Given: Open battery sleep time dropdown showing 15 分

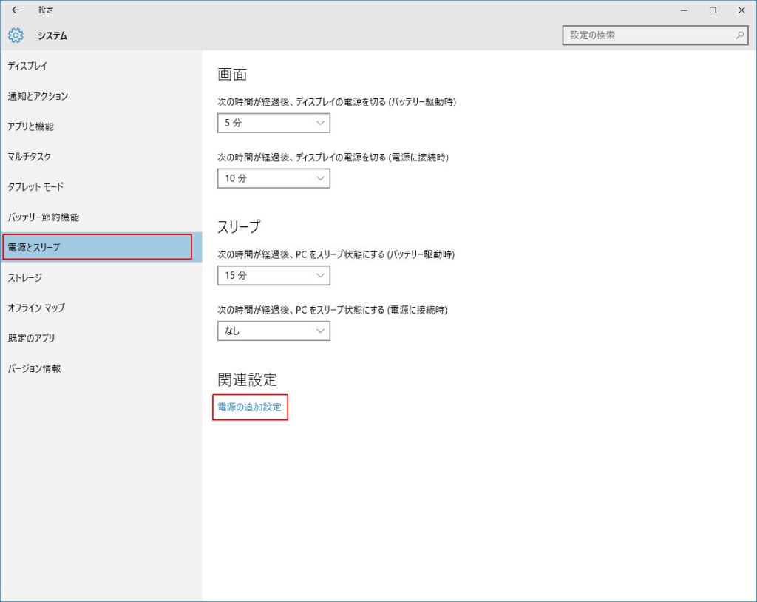Looking at the screenshot, I should coord(274,275).
